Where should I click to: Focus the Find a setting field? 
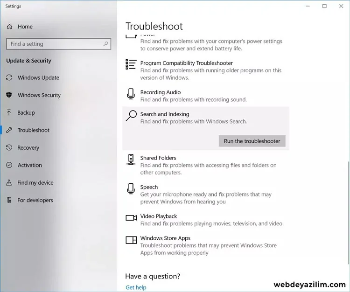point(58,44)
